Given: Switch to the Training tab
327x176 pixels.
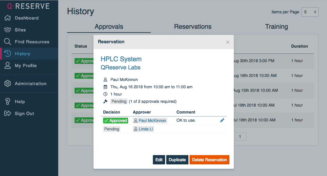Looking at the screenshot, I should coord(276,27).
